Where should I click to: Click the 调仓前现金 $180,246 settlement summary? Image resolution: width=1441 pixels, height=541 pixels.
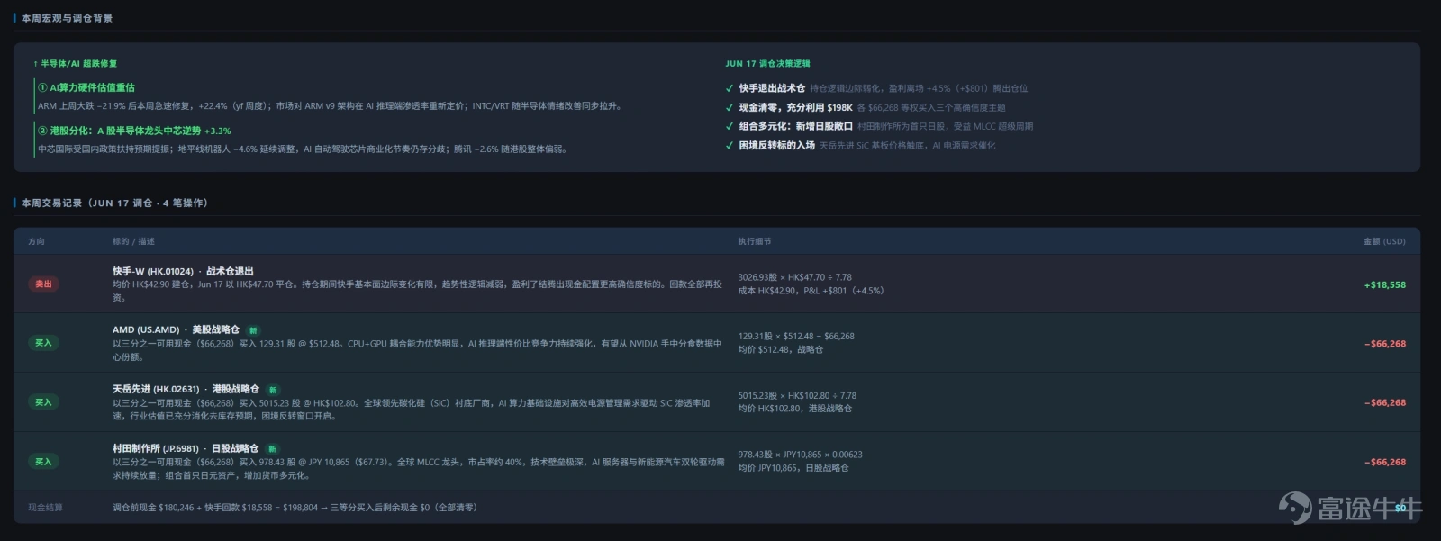pyautogui.click(x=295, y=508)
